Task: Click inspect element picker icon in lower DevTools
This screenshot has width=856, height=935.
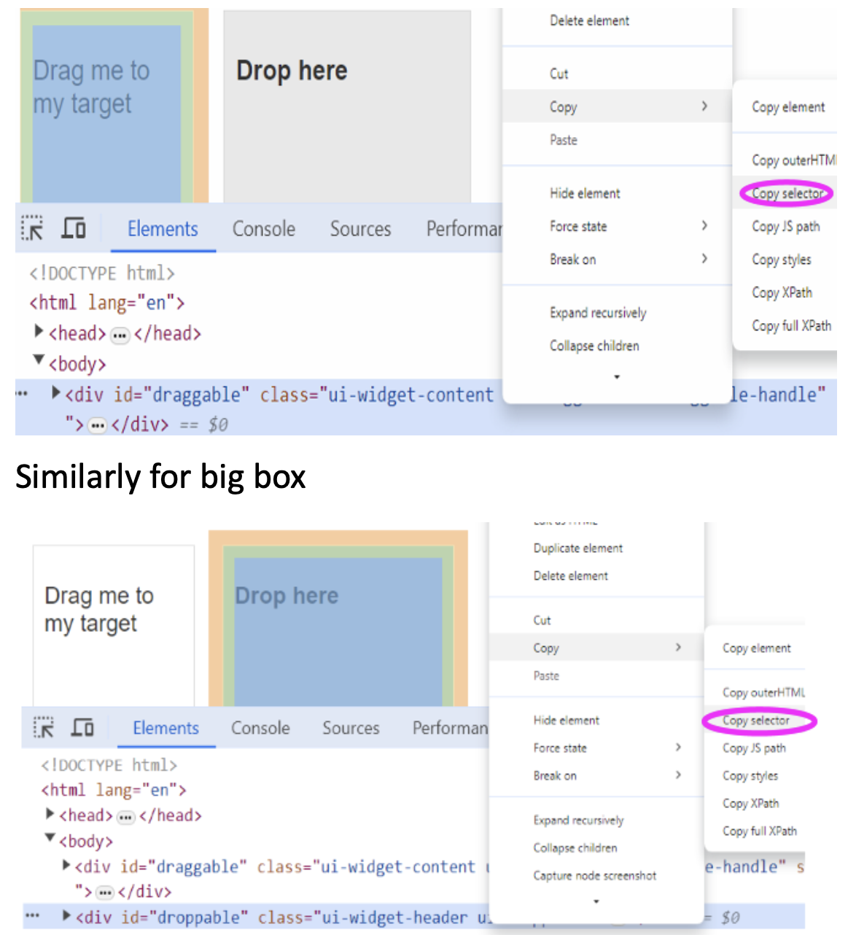Action: (x=44, y=727)
